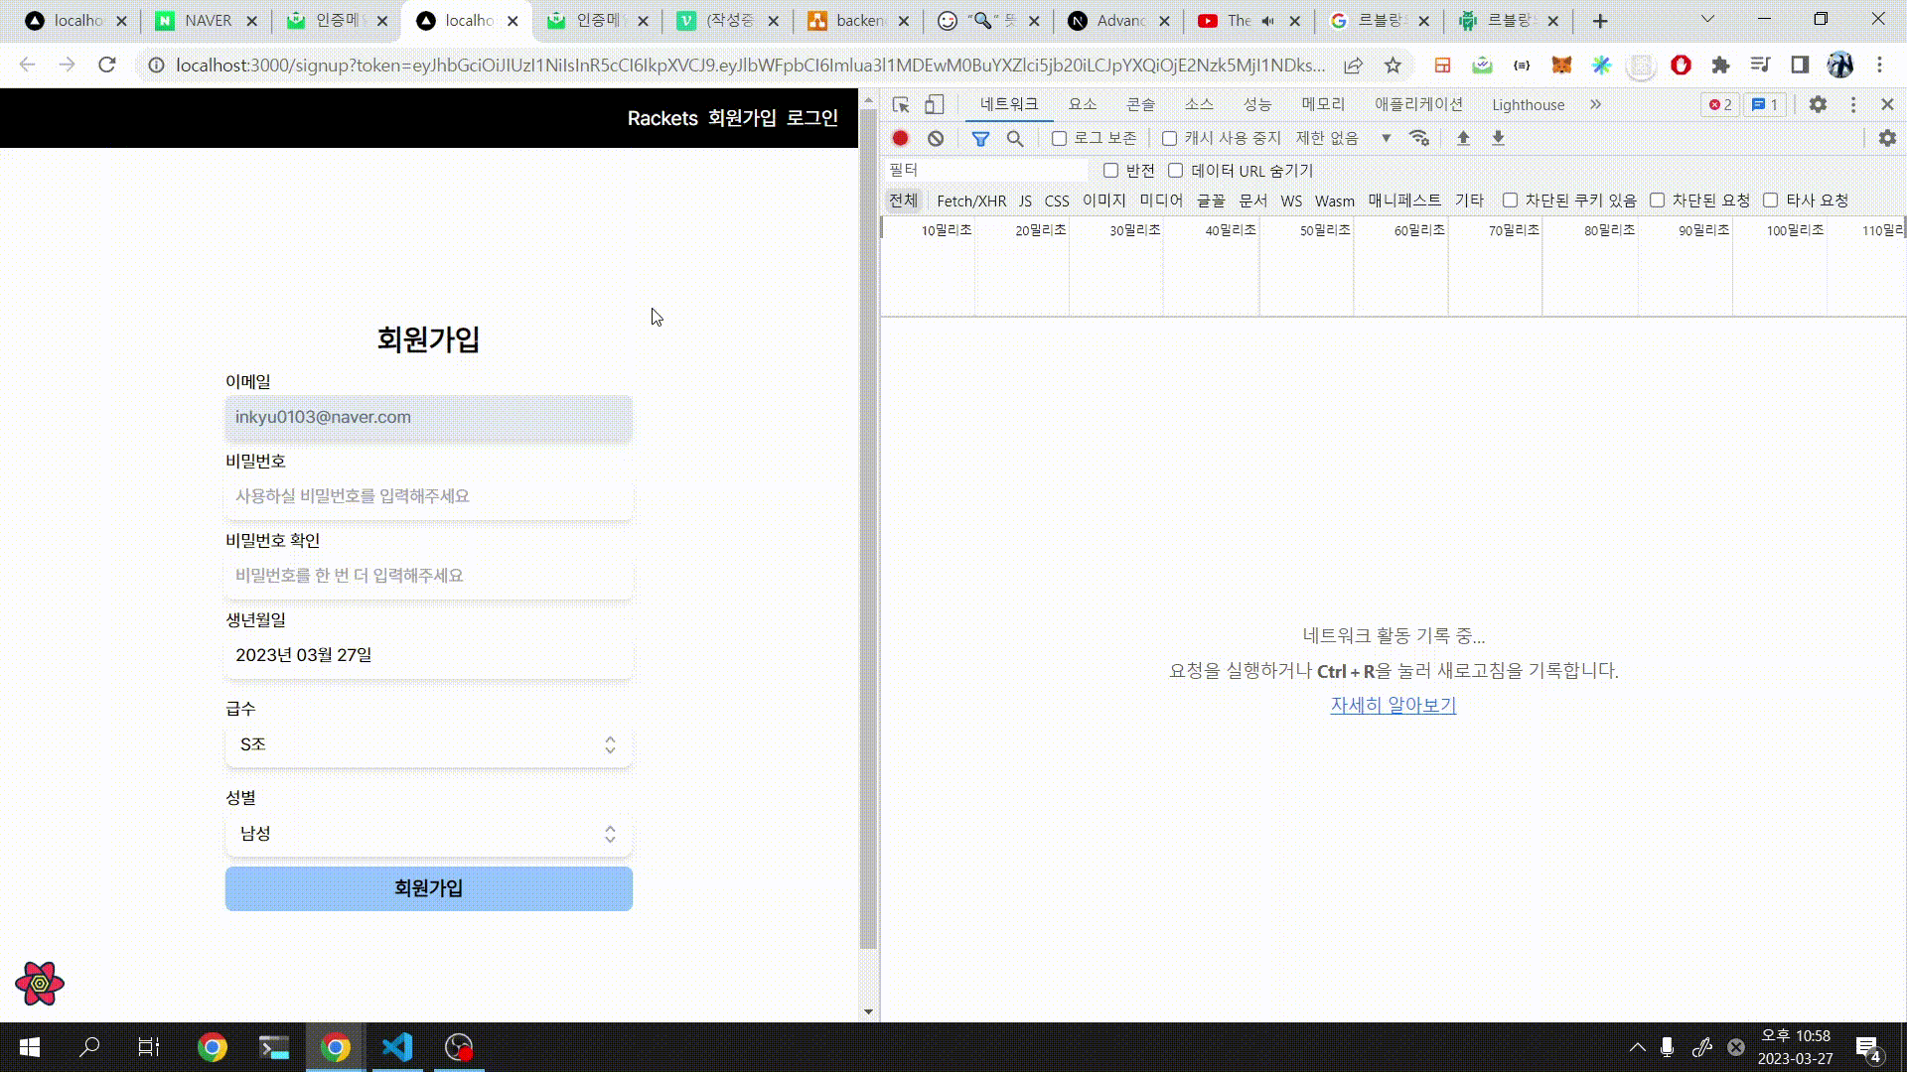The image size is (1907, 1072).
Task: Click the share page icon in address bar
Action: [x=1353, y=66]
